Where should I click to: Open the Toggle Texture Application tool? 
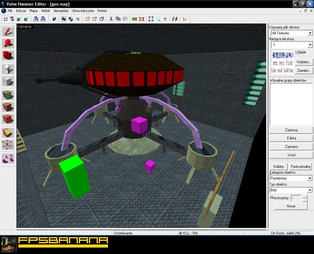pos(8,95)
